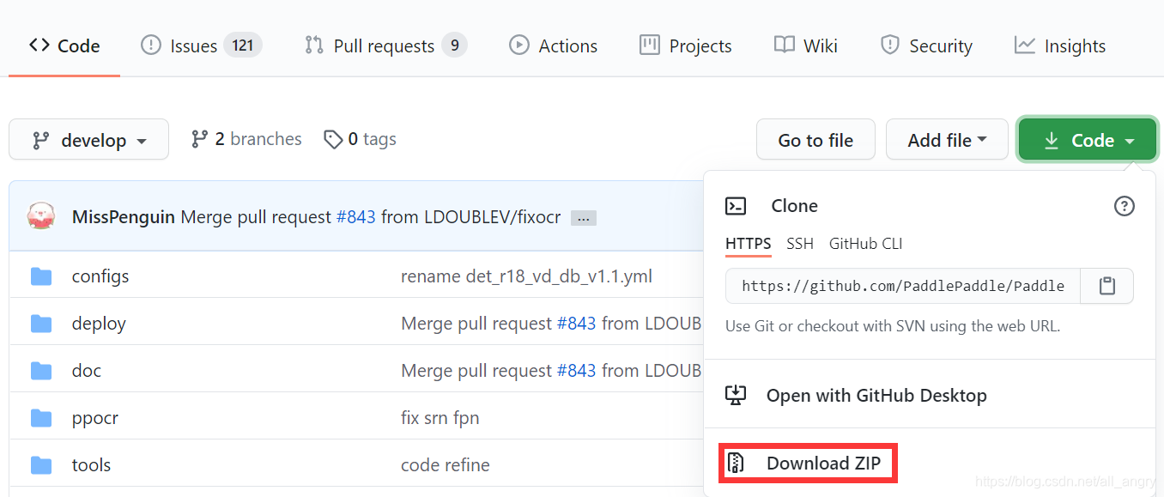
Task: Click the Actions play icon
Action: pos(519,45)
